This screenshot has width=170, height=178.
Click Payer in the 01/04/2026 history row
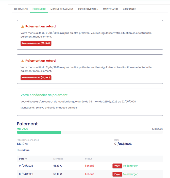coord(117,174)
